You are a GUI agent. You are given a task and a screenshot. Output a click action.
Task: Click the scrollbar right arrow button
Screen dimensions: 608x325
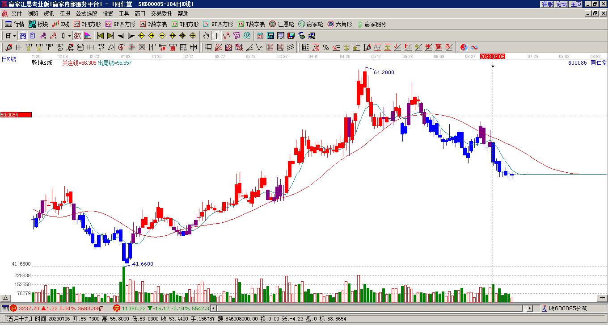[x=530, y=308]
